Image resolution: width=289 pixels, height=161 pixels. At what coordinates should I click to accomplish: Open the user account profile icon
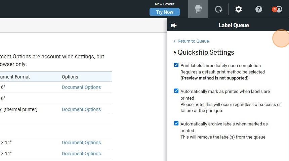(279, 9)
